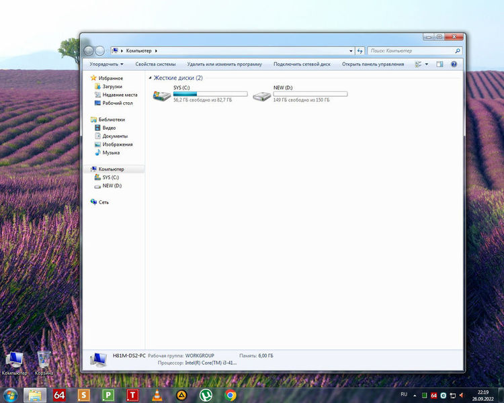Launch VLC media player from taskbar

[x=156, y=395]
